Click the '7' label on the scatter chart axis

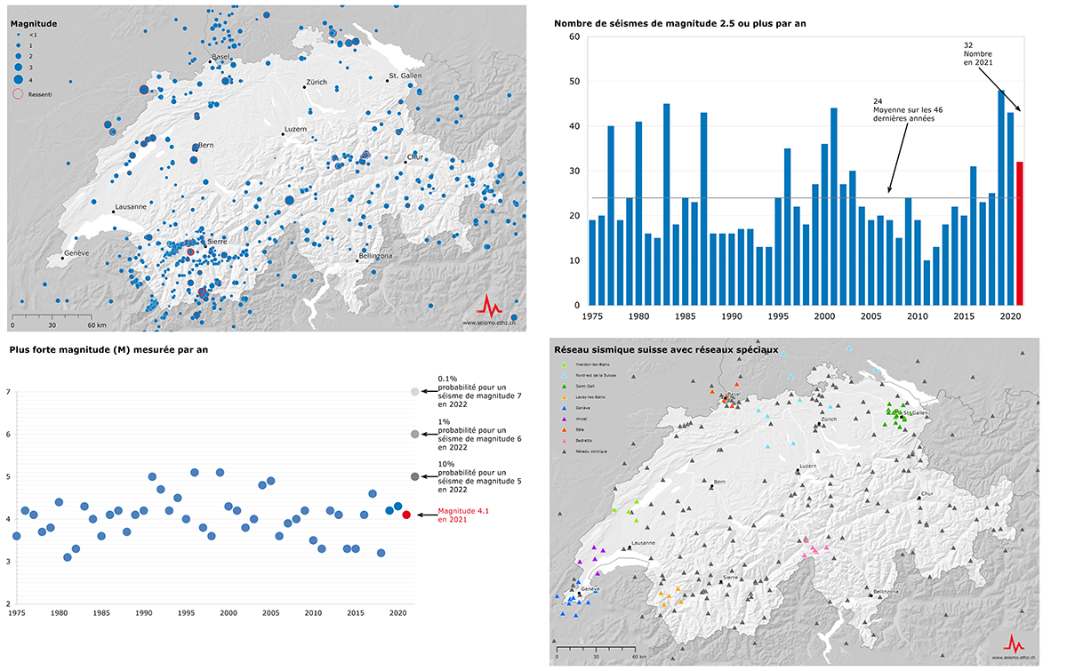click(7, 392)
